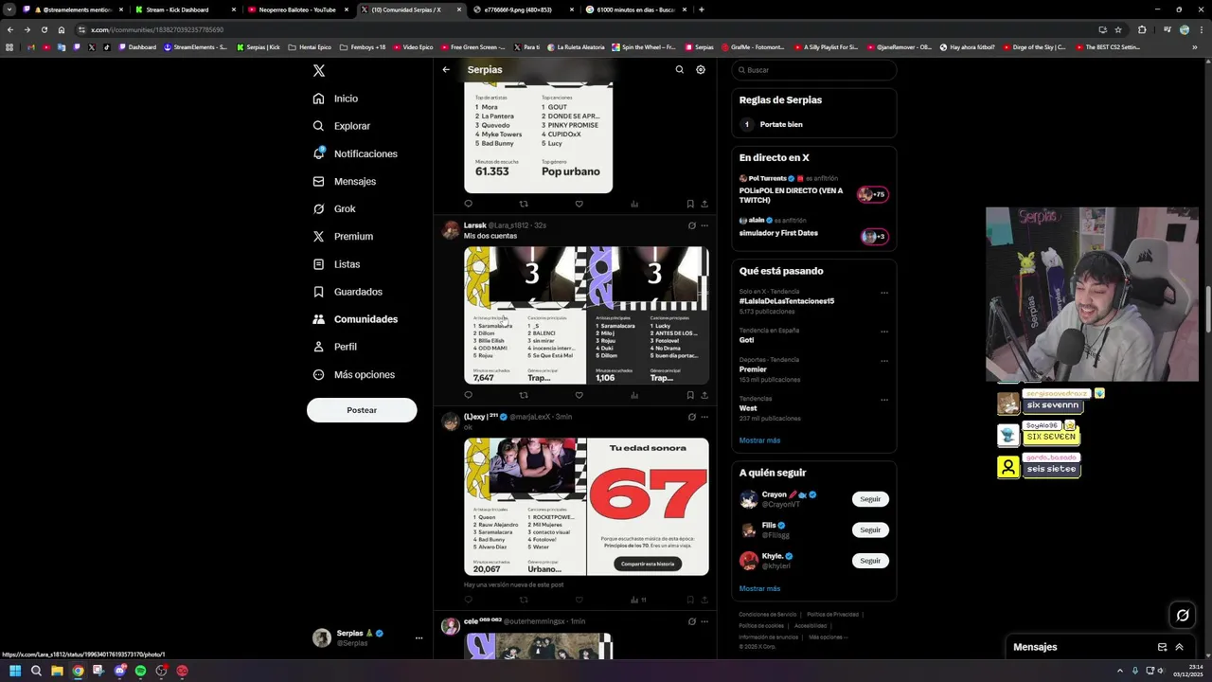
Task: Click Mostrar más under trends
Action: (x=759, y=440)
